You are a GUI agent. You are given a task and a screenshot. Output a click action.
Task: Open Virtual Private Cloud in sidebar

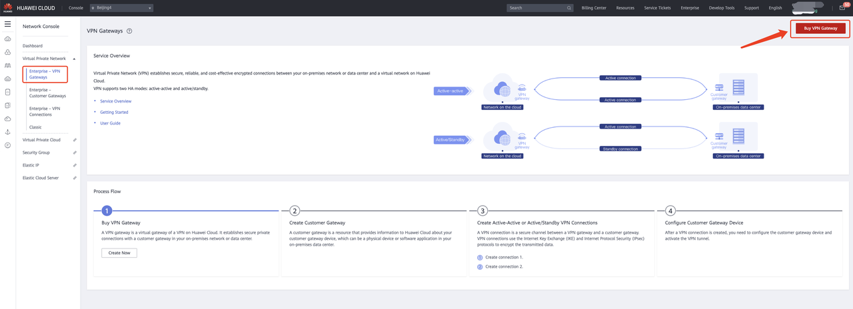point(41,140)
